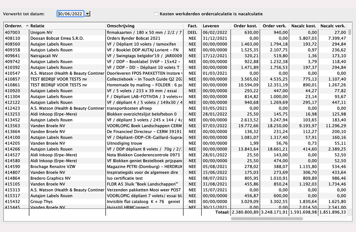
Task: Select Brochage Renaitre VZW relation
Action: [x=53, y=167]
